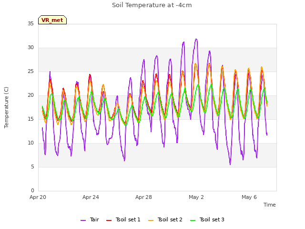Toggle Tsoil set 1 legend entry

(x=123, y=219)
